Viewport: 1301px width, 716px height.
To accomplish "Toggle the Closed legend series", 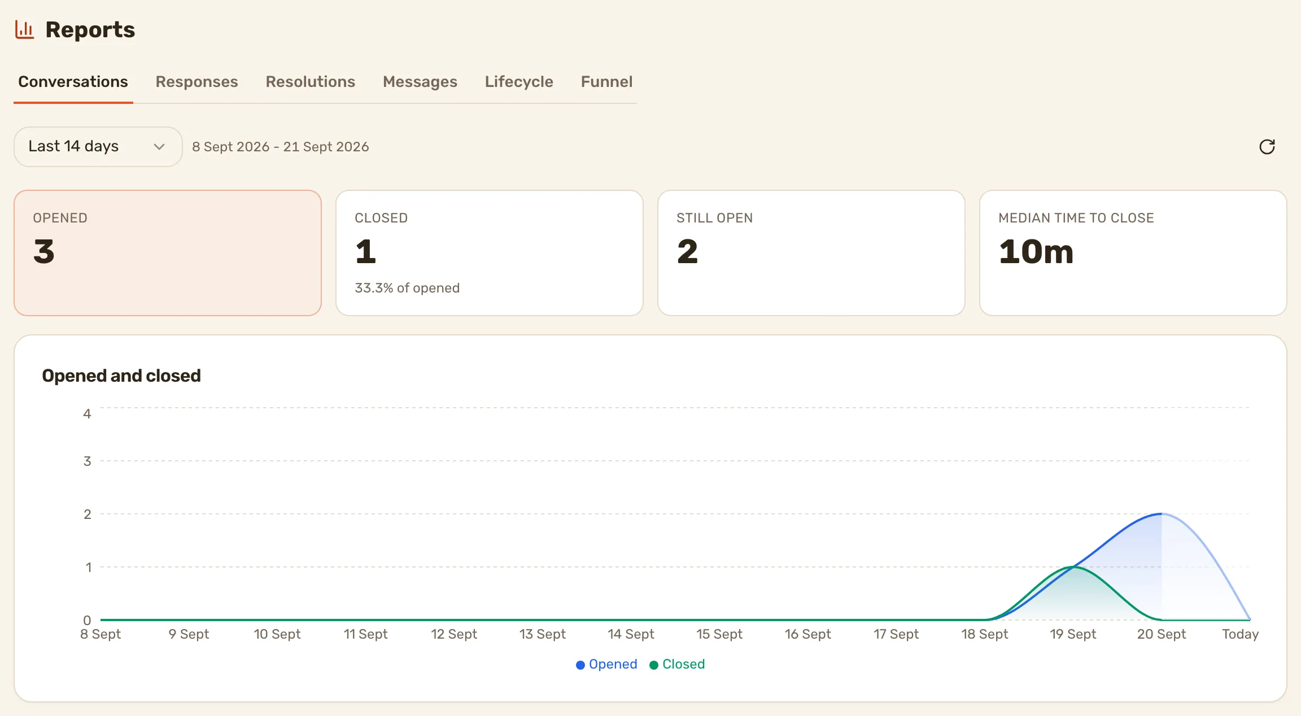I will pyautogui.click(x=677, y=665).
